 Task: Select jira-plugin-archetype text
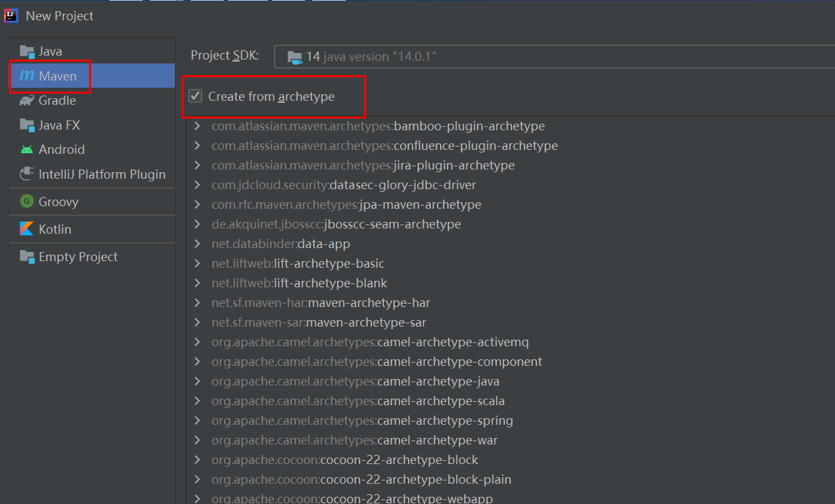363,166
